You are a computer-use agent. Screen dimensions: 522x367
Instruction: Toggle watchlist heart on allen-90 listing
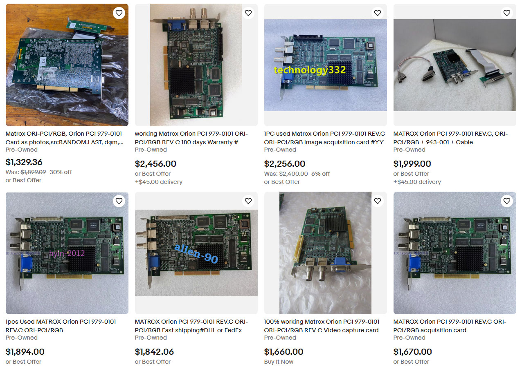(x=248, y=201)
